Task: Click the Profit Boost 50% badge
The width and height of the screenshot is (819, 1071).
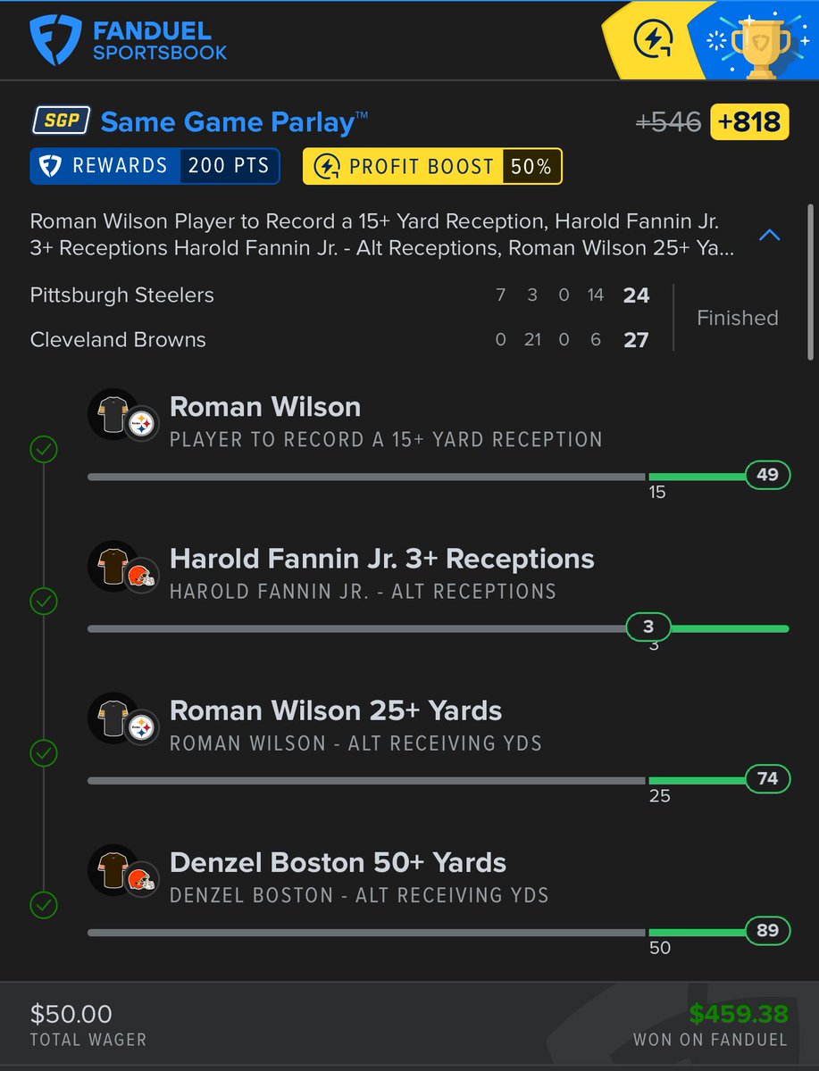Action: pos(432,166)
